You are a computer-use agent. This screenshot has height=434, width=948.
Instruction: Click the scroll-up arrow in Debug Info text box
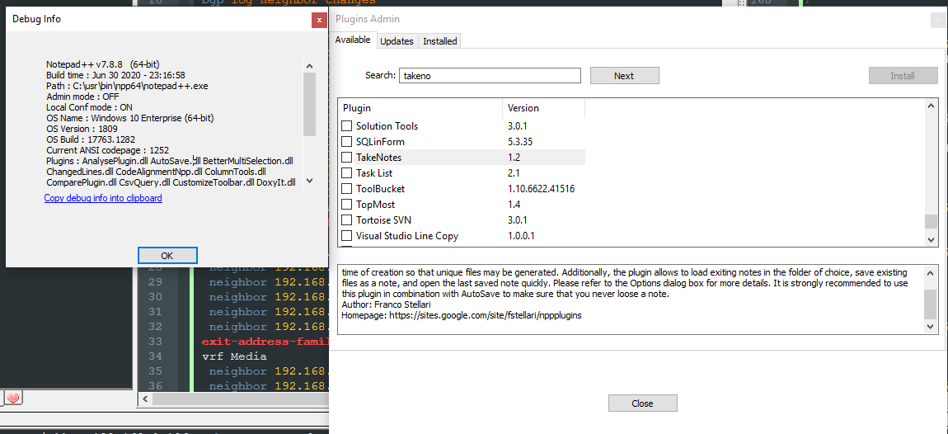coord(310,66)
